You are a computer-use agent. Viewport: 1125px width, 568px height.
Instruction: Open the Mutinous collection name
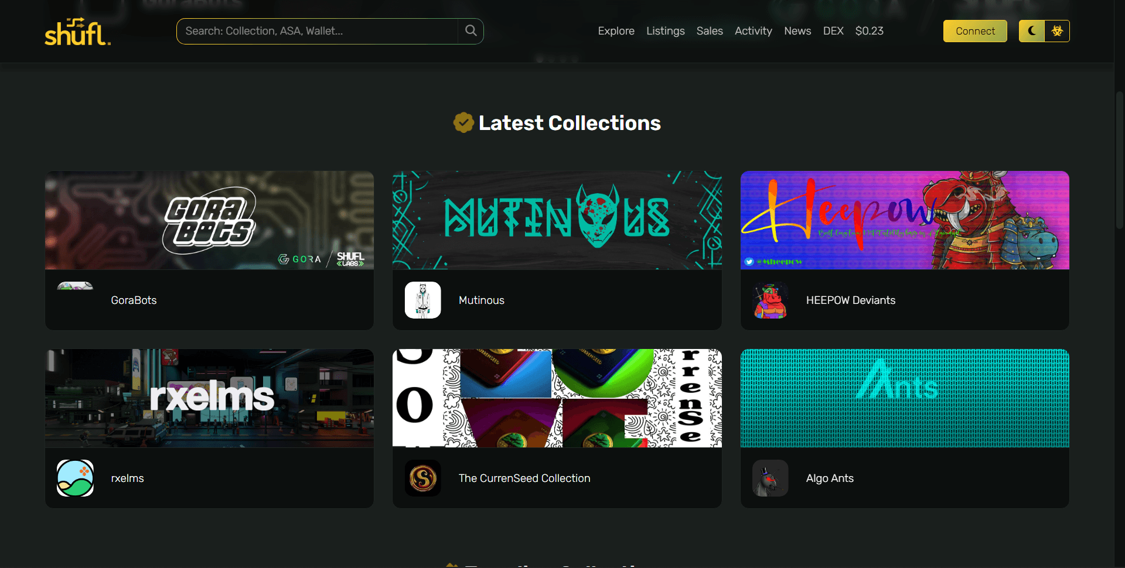click(481, 300)
